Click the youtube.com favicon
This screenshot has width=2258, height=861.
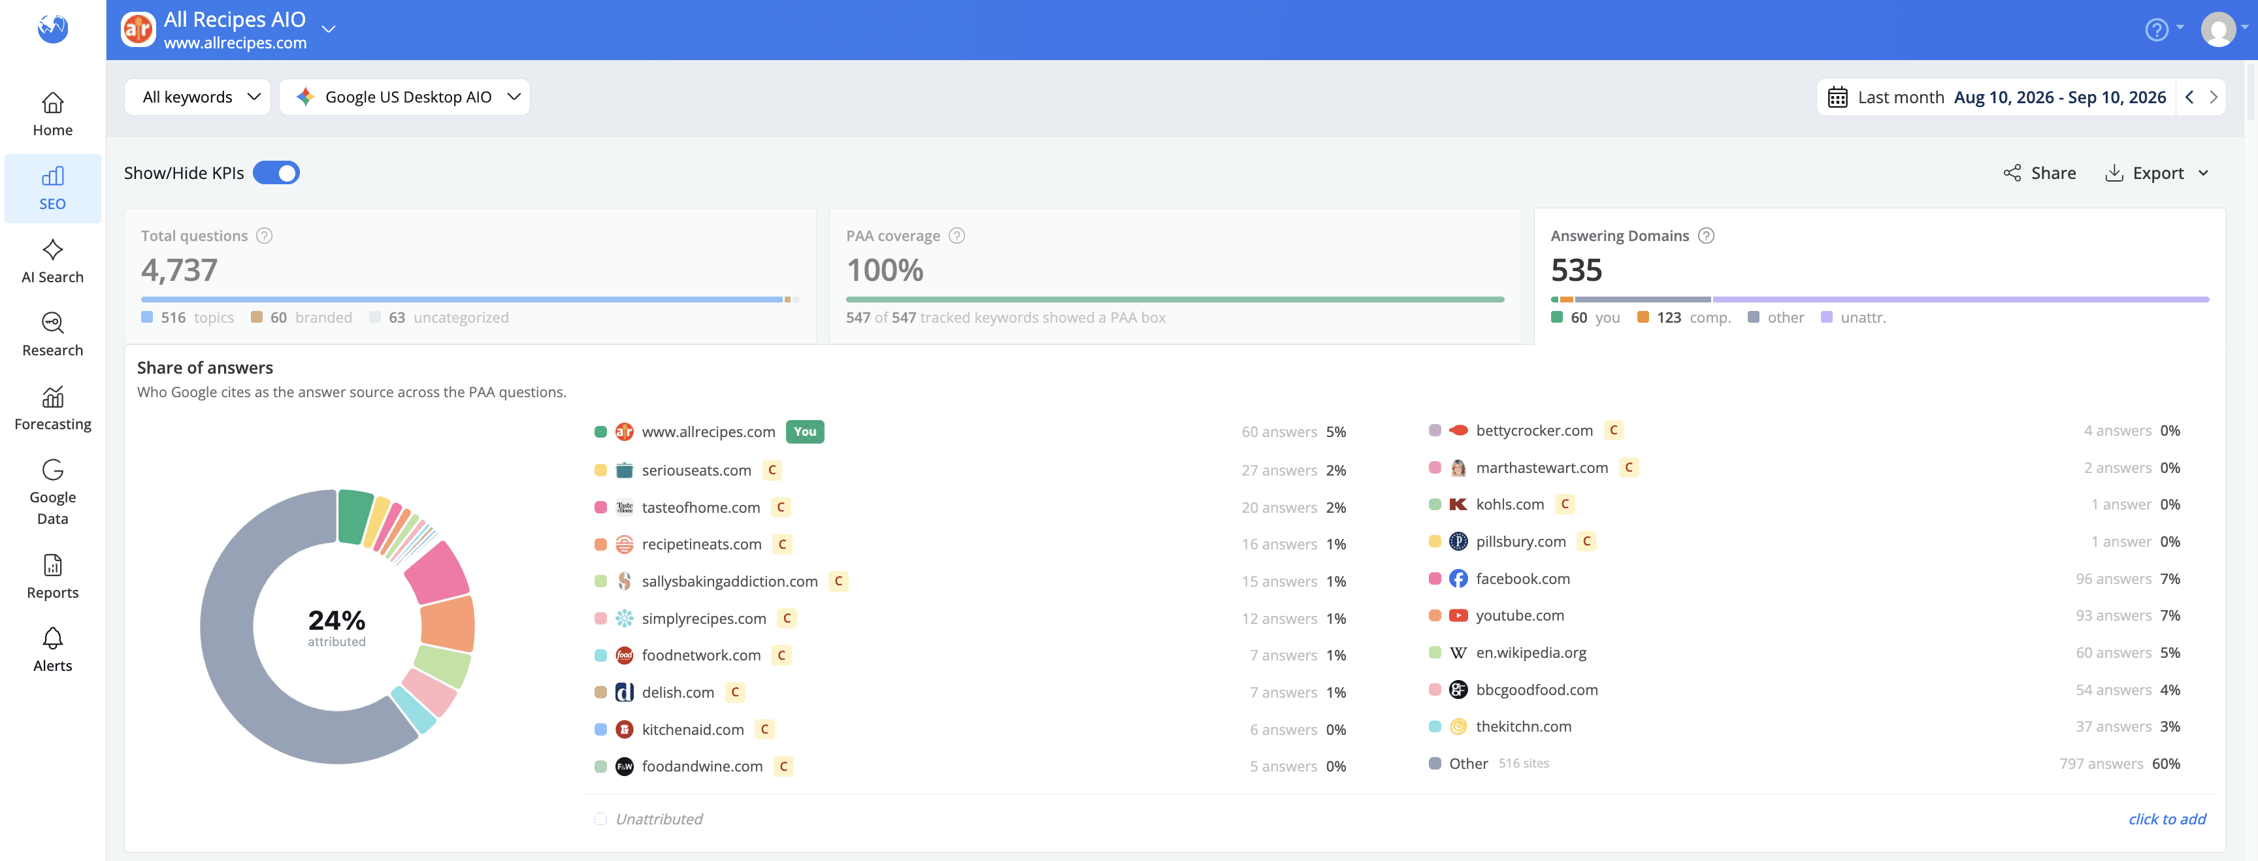pyautogui.click(x=1458, y=615)
